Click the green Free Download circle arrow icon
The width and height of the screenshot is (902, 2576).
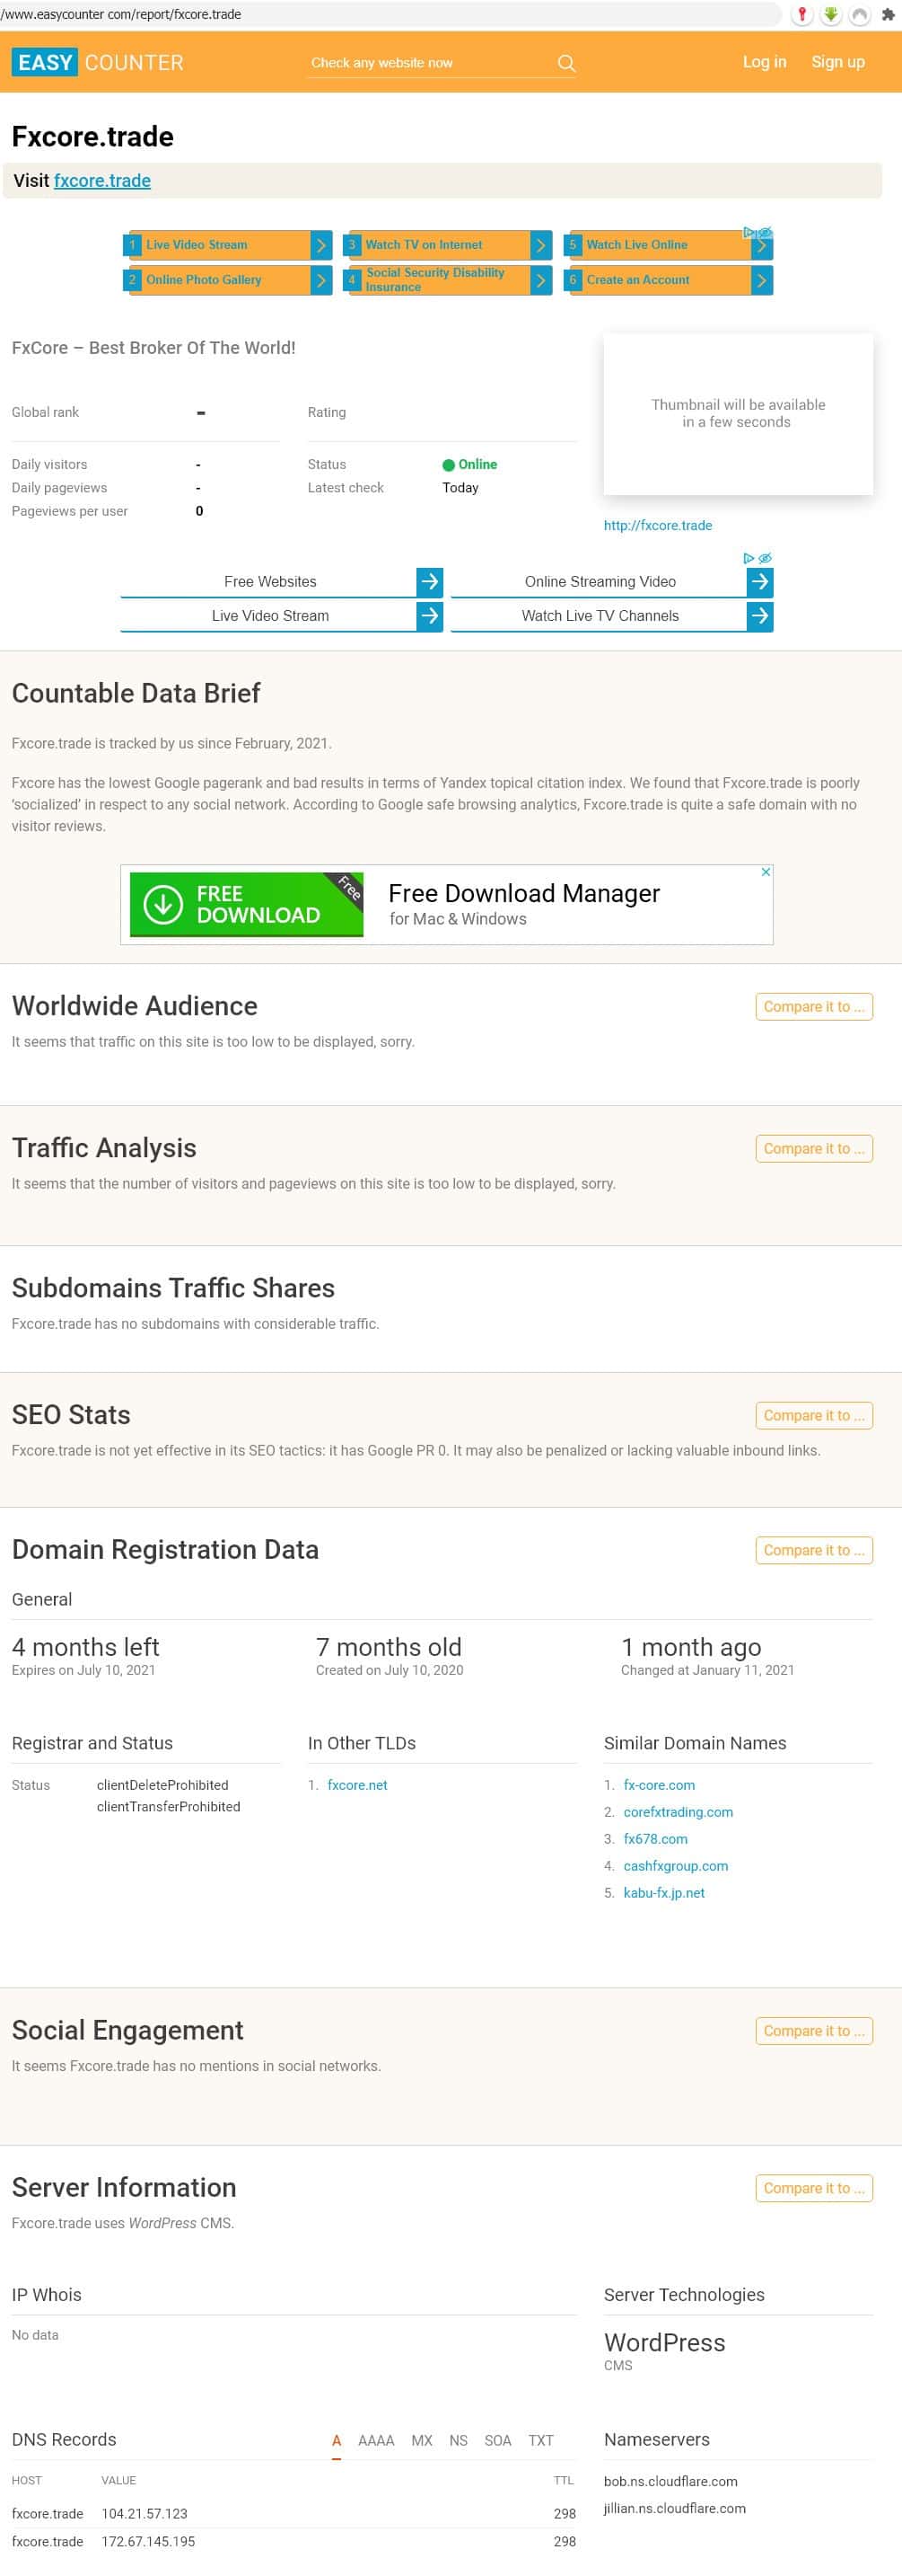coord(162,904)
